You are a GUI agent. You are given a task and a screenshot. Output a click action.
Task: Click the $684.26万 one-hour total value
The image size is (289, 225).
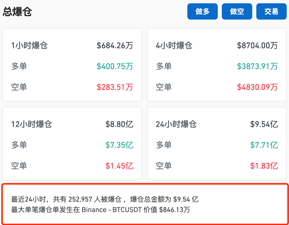click(115, 46)
